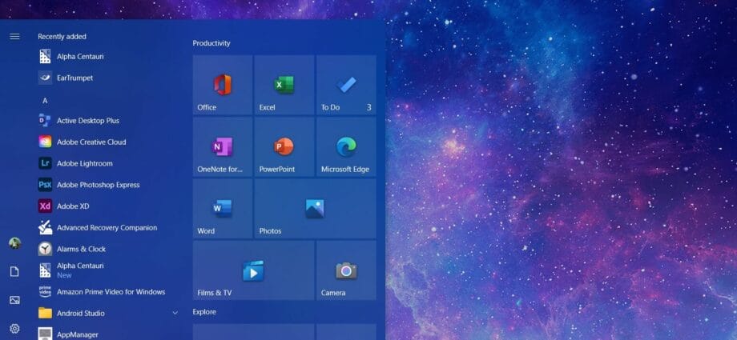Open the To Do tile
This screenshot has width=737, height=340.
(346, 85)
